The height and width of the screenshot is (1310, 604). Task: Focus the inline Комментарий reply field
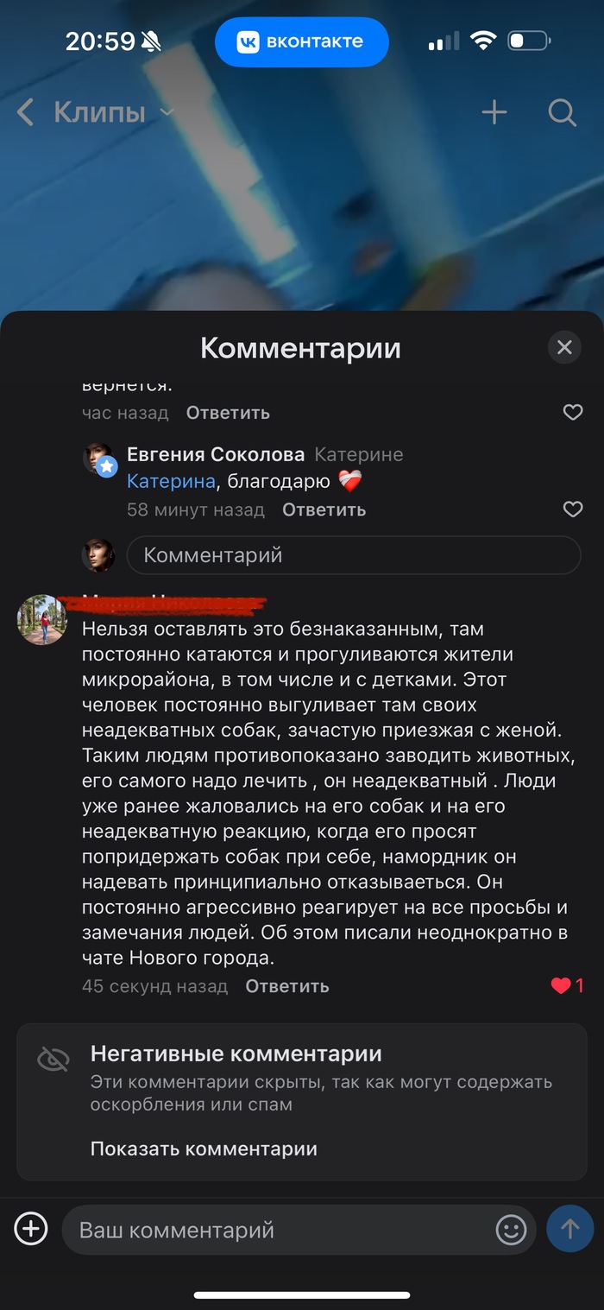click(x=354, y=555)
